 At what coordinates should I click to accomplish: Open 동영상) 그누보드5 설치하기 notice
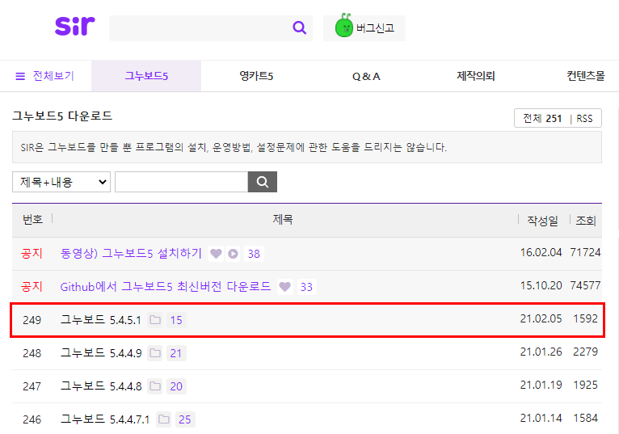click(x=131, y=253)
